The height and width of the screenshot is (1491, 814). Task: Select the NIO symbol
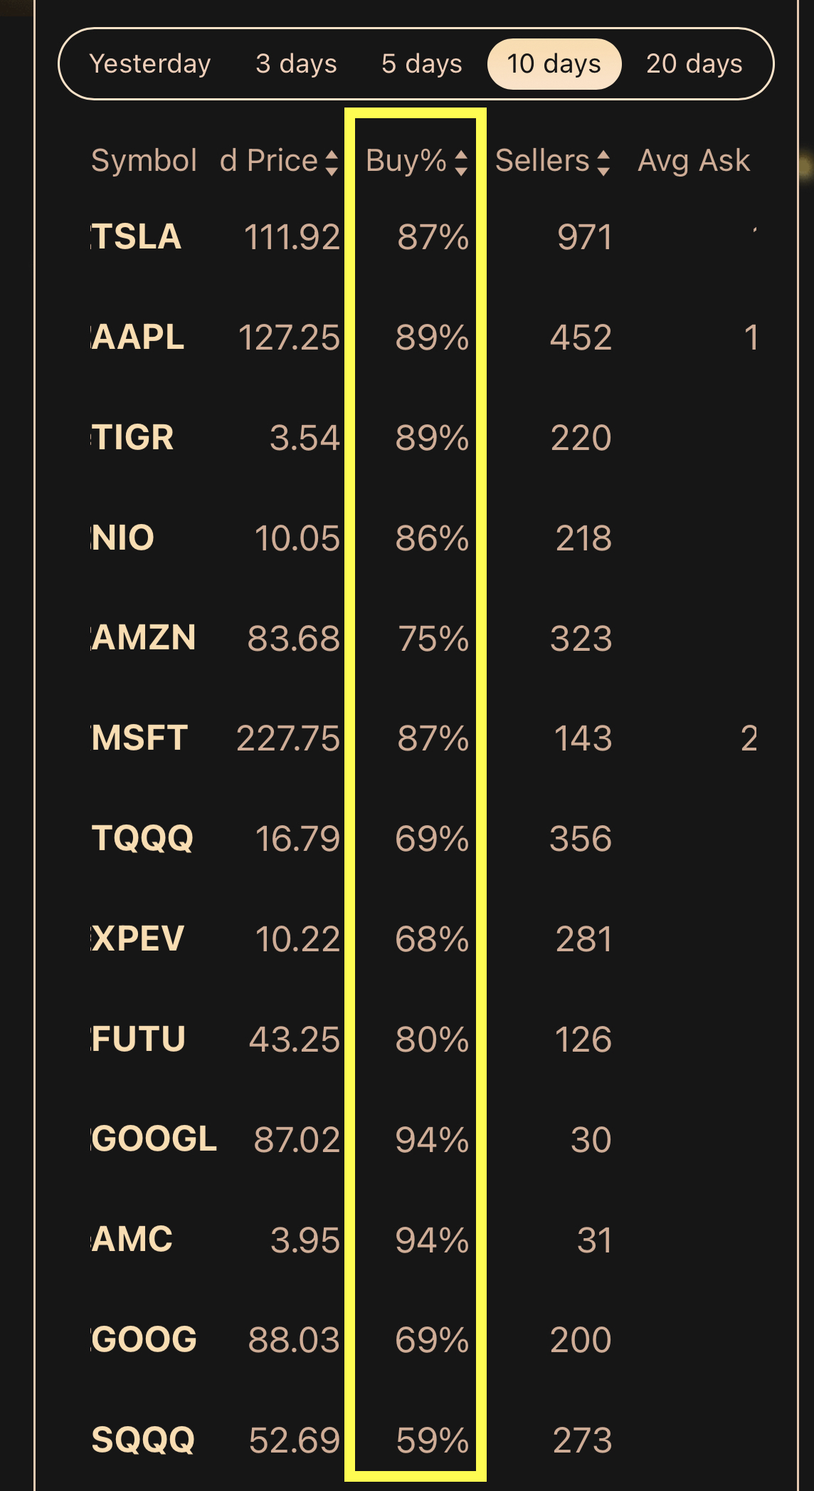click(123, 538)
